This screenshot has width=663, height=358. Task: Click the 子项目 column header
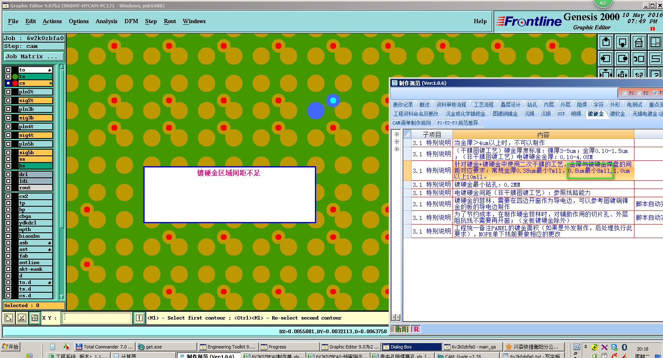click(432, 134)
